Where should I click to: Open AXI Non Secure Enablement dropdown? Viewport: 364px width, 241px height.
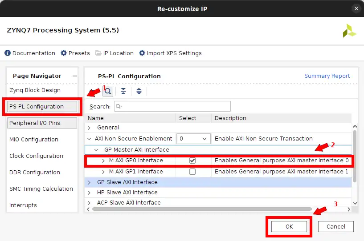193,139
